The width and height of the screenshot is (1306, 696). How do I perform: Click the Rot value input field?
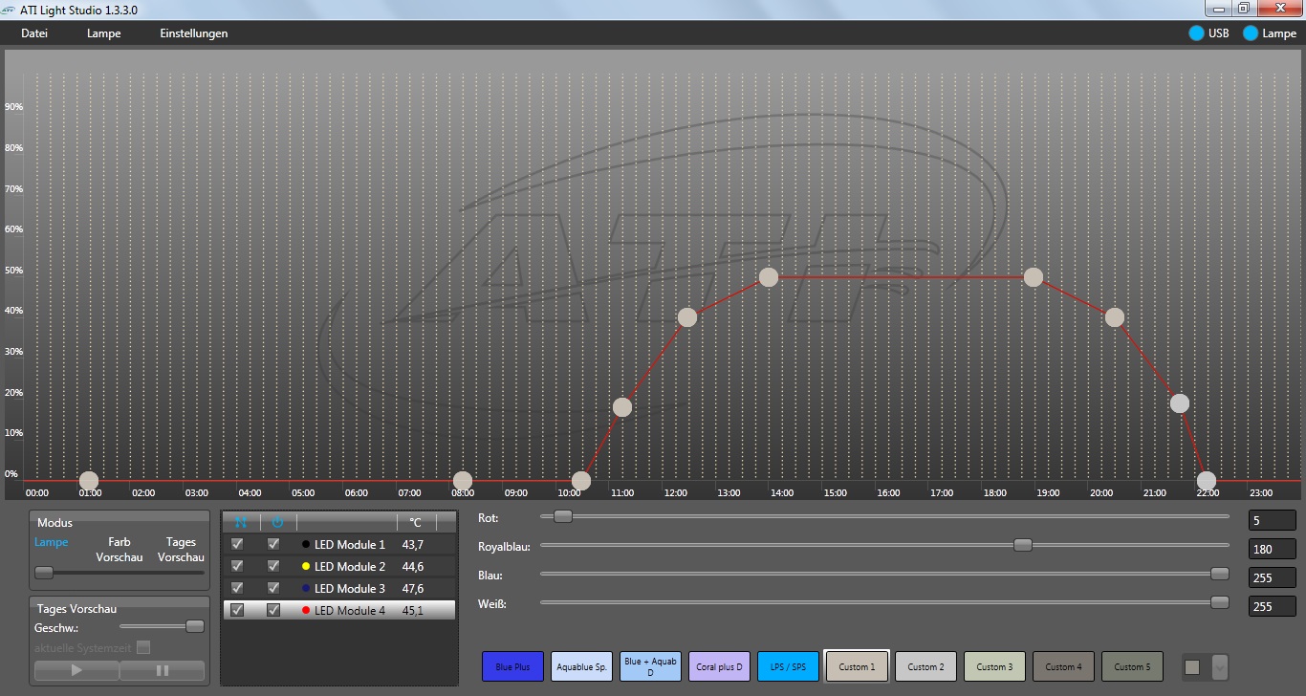pos(1272,521)
